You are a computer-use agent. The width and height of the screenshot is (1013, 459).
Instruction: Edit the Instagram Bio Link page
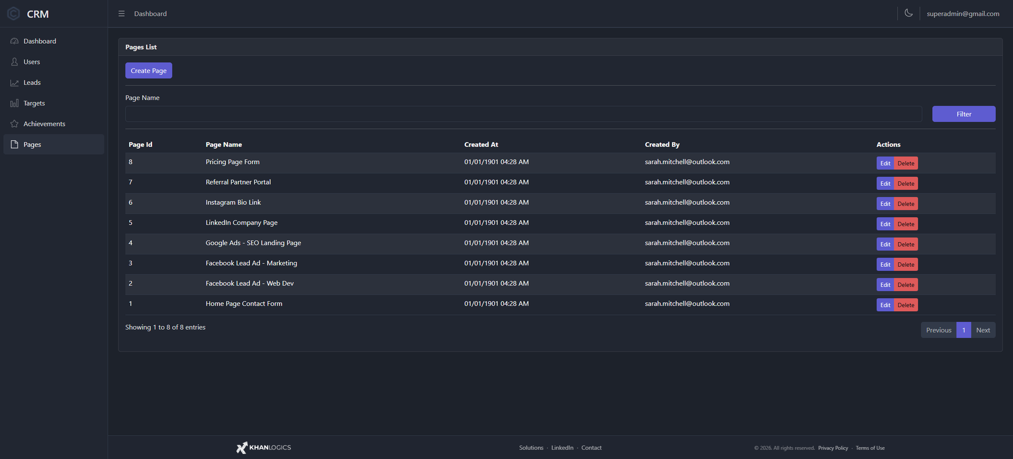coord(885,204)
